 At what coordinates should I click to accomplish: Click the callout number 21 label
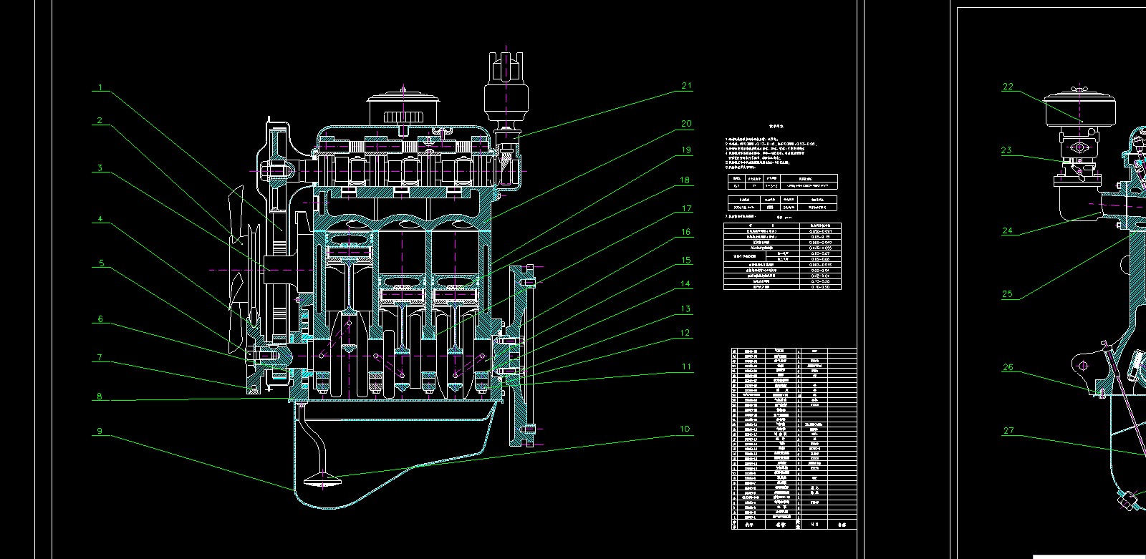[x=686, y=86]
